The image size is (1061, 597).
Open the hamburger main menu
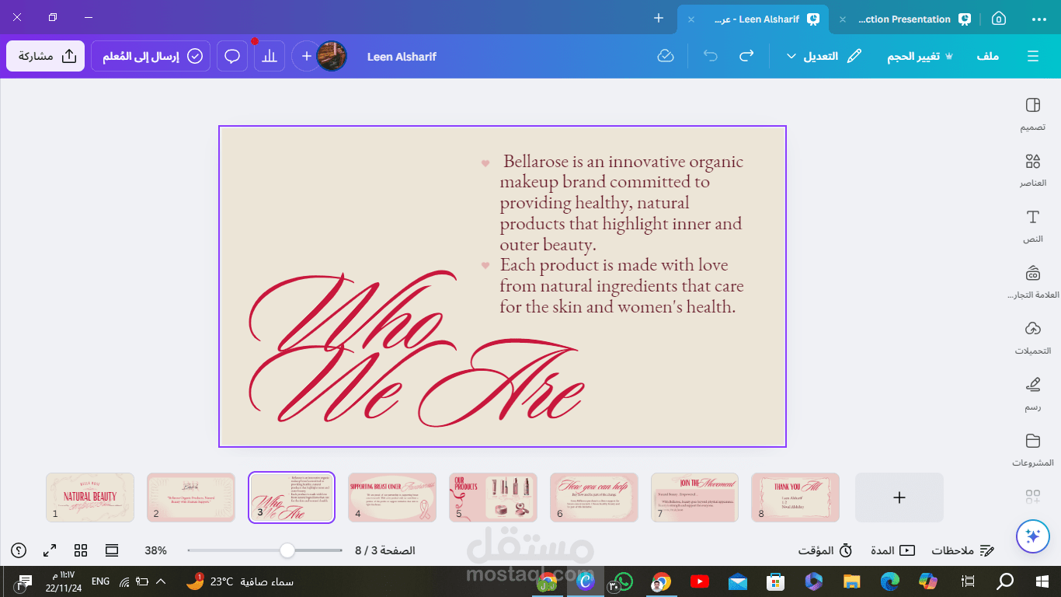tap(1032, 56)
